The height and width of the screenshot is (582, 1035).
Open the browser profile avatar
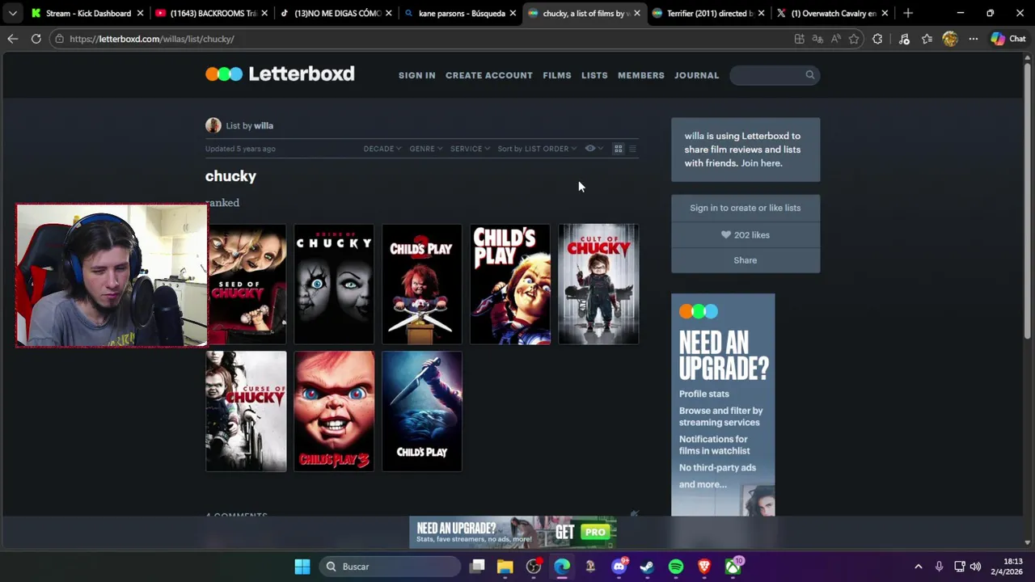950,39
